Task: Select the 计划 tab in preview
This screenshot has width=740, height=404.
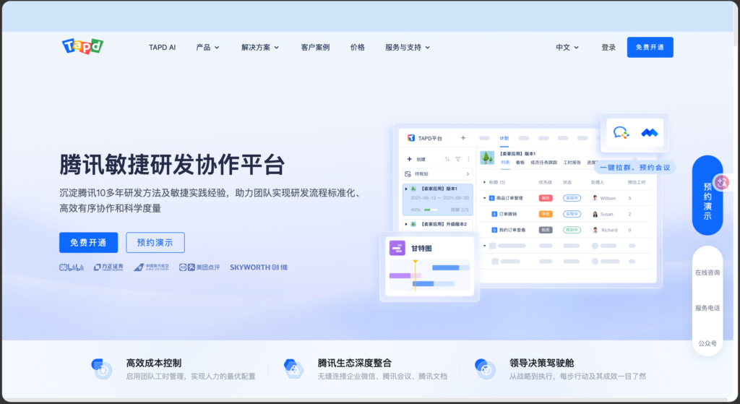Action: [504, 138]
